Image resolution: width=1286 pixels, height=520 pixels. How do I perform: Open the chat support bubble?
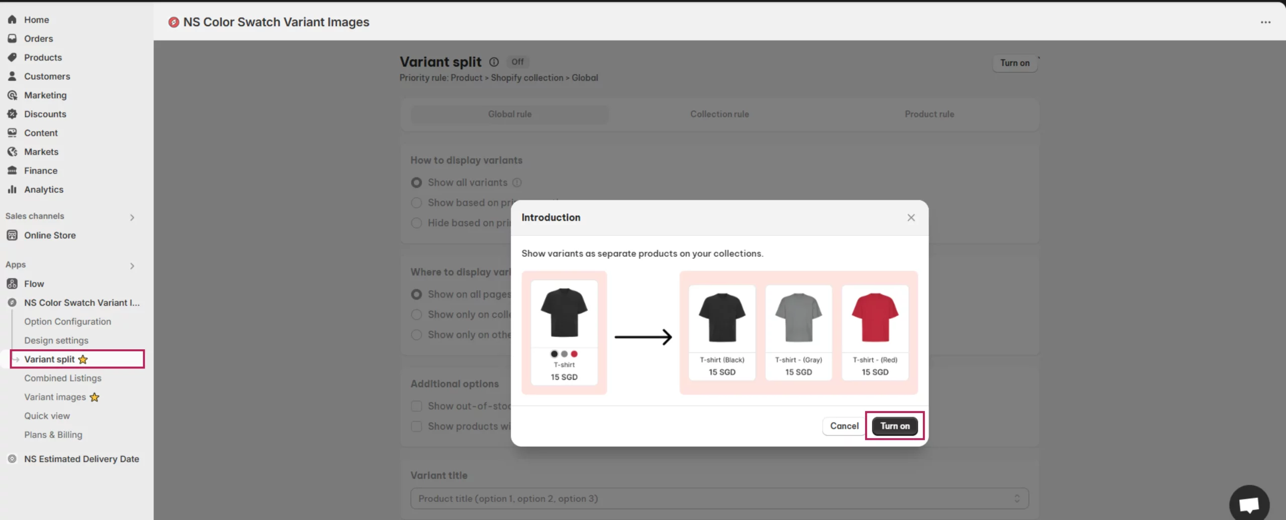(x=1249, y=503)
